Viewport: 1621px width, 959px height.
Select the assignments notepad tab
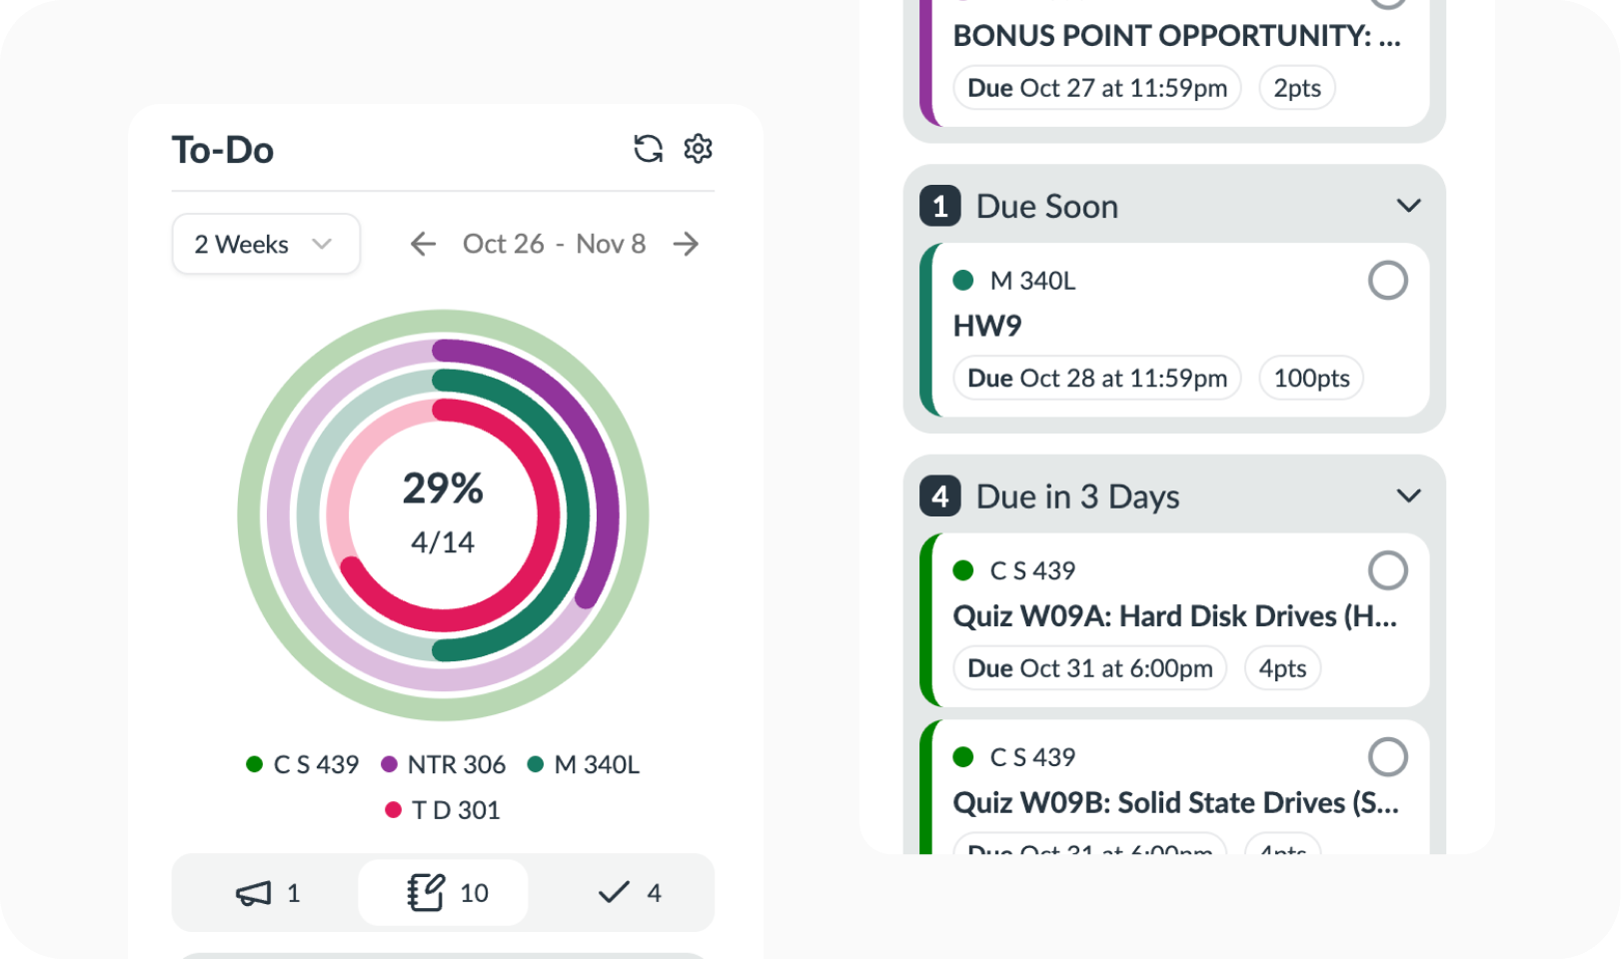click(x=444, y=892)
